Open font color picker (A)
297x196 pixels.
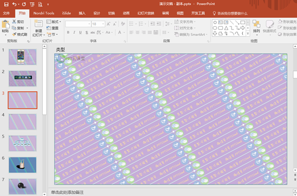pos(120,32)
